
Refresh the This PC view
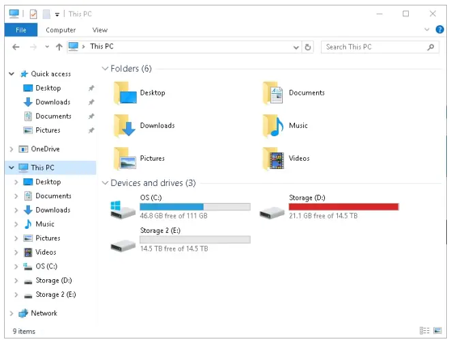[308, 47]
